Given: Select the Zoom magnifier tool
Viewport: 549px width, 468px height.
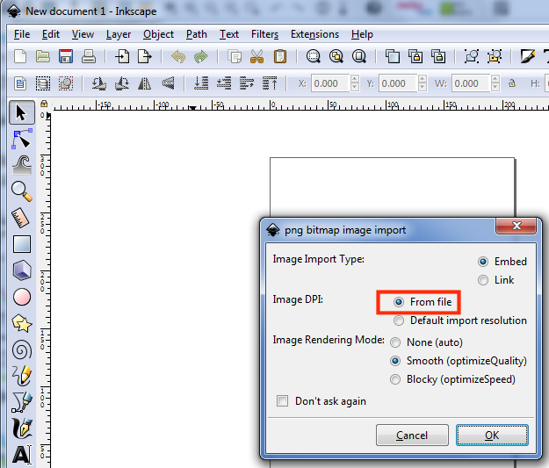Looking at the screenshot, I should click(x=21, y=191).
